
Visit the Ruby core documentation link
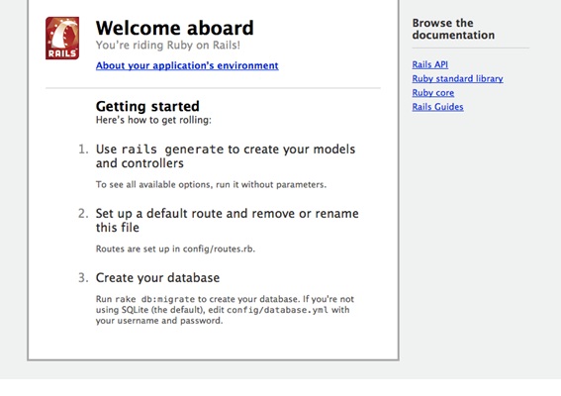pos(433,93)
